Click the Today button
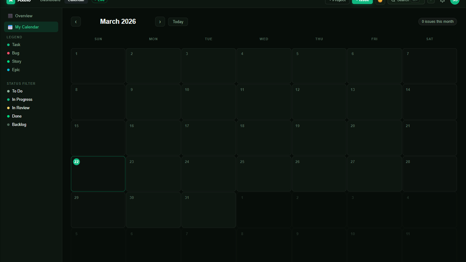The height and width of the screenshot is (262, 466). [x=178, y=22]
